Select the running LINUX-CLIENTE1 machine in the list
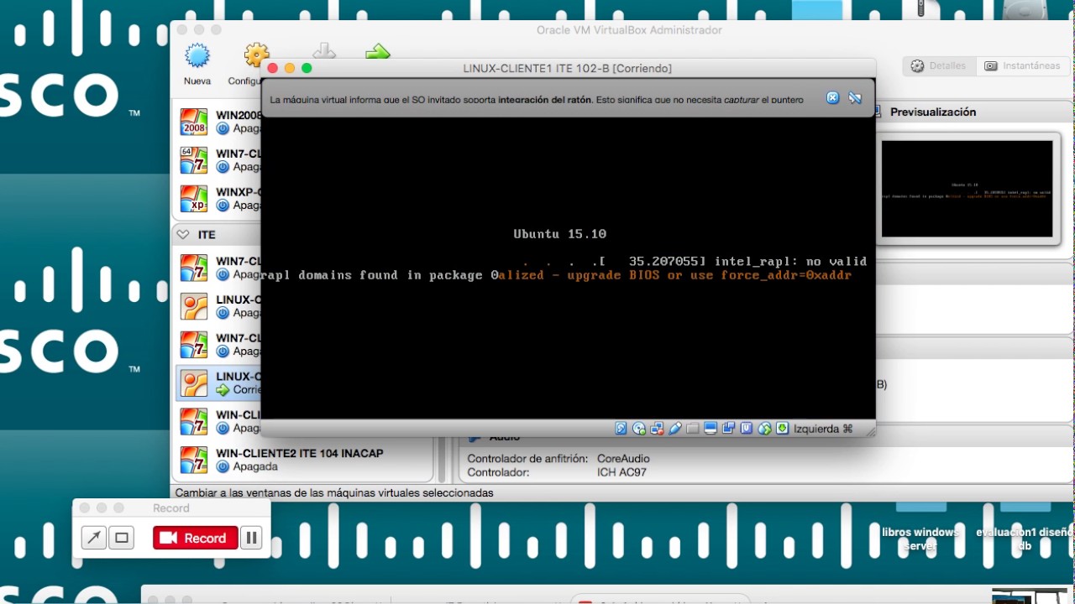The height and width of the screenshot is (604, 1075). 218,383
